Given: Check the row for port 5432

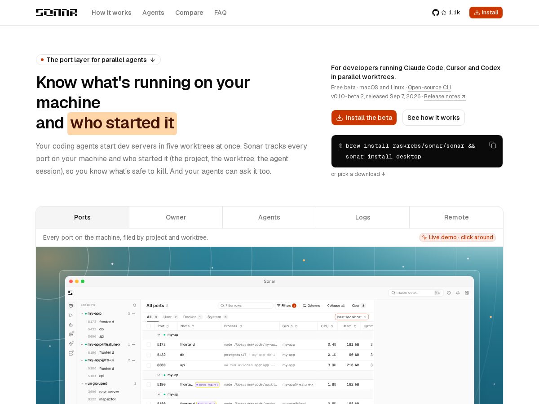Looking at the screenshot, I should [x=149, y=355].
